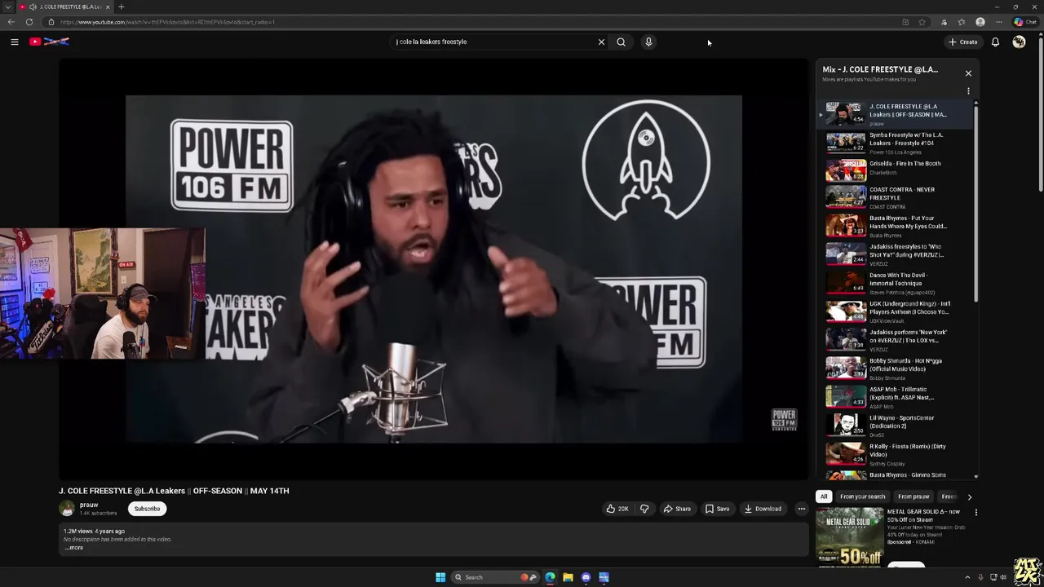Open Mix playlist three-dot options
Screen dimensions: 1044x587
(968, 91)
